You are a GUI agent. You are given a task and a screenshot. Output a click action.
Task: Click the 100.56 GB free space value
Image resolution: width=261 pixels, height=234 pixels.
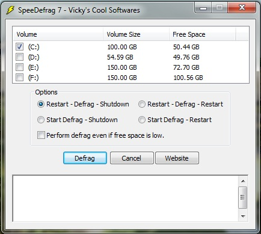point(188,78)
